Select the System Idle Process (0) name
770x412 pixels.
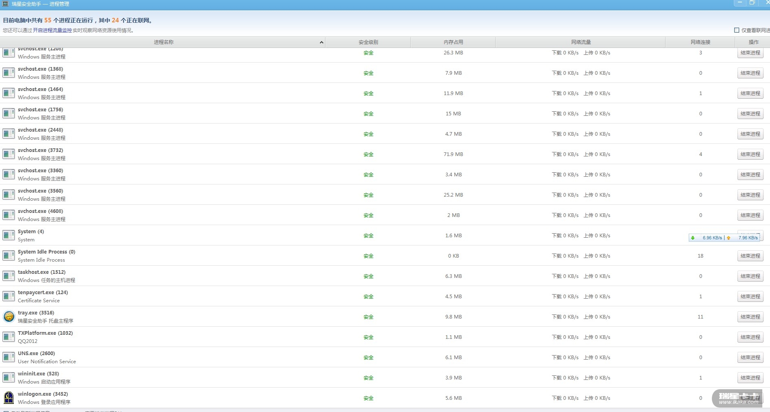46,252
